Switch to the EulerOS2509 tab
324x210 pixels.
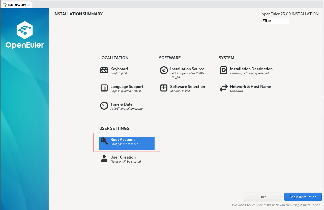click(17, 5)
